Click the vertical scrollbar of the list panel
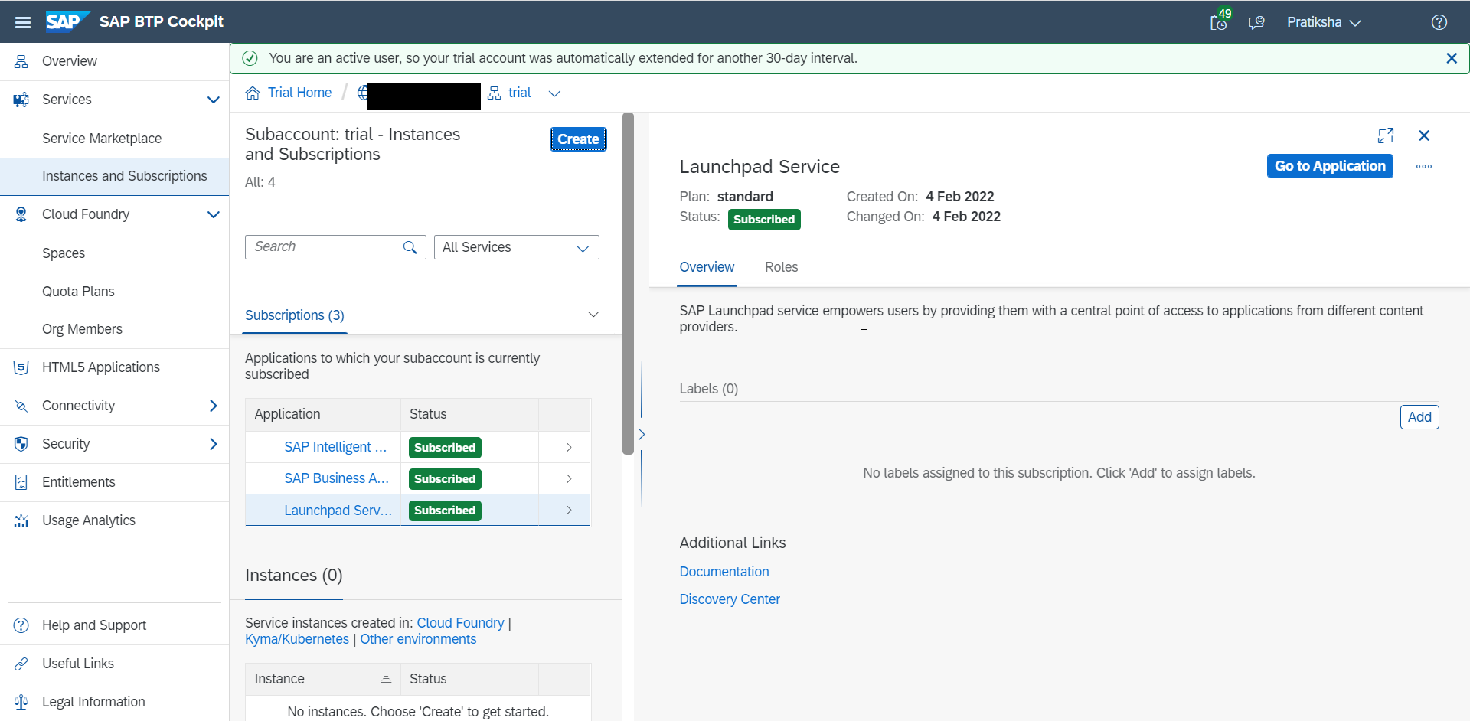The width and height of the screenshot is (1470, 721). click(x=628, y=283)
